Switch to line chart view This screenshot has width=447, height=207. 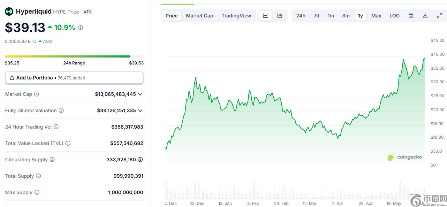(265, 16)
